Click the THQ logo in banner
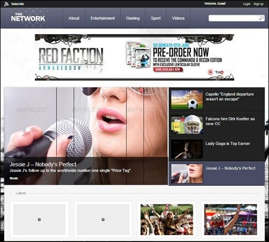This screenshot has width=269, height=242. [x=219, y=72]
